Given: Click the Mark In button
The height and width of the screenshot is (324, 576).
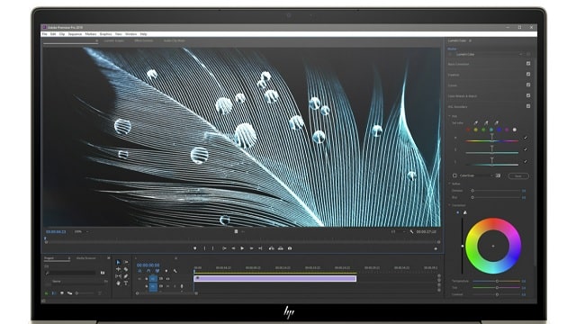Looking at the screenshot, I should [204, 248].
